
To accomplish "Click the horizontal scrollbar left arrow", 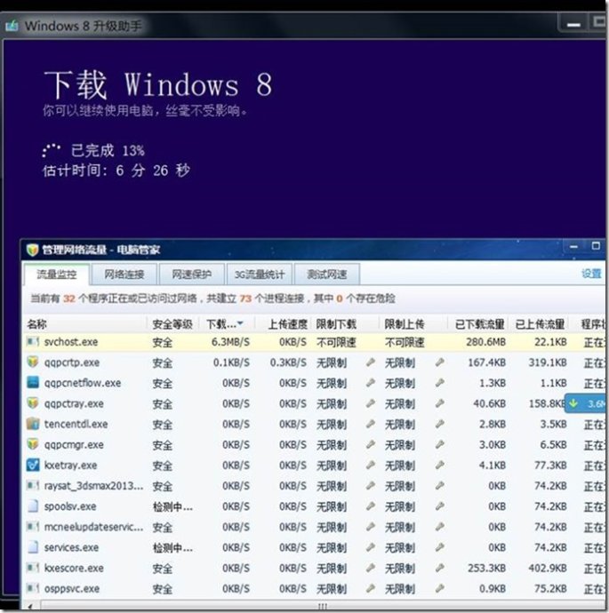I will coord(30,606).
